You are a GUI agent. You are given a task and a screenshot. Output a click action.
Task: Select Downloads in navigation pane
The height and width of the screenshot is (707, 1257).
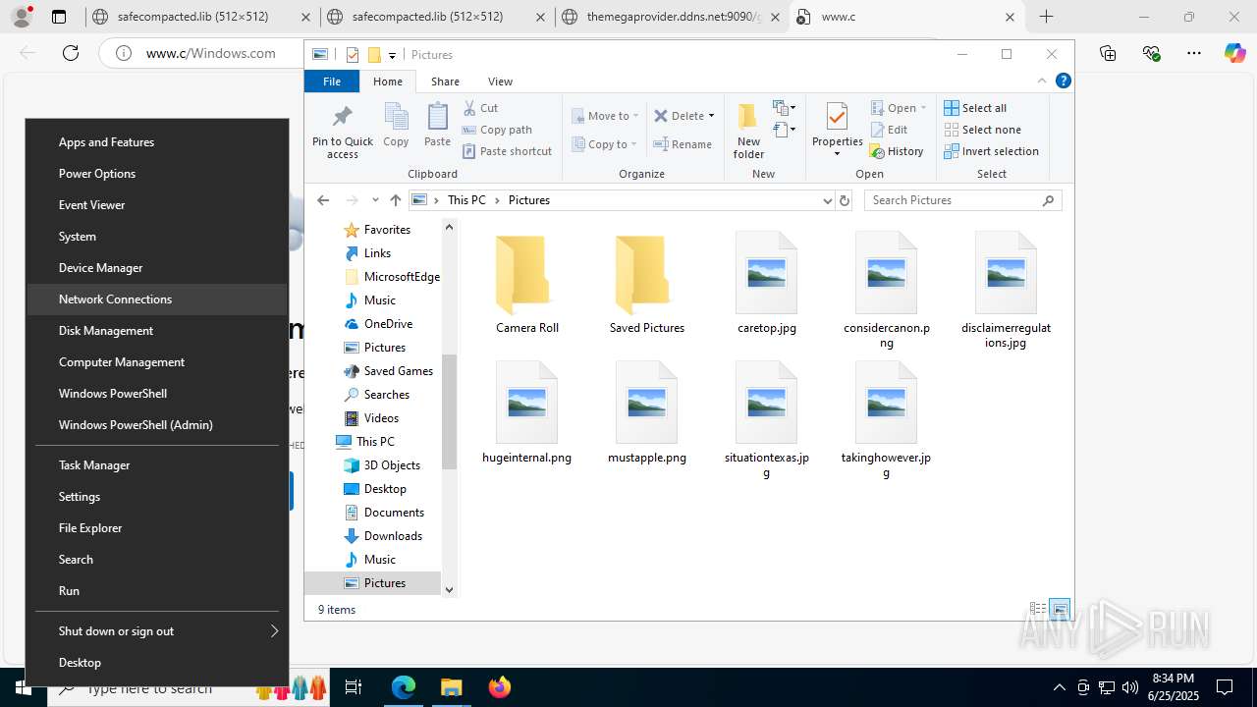tap(393, 536)
